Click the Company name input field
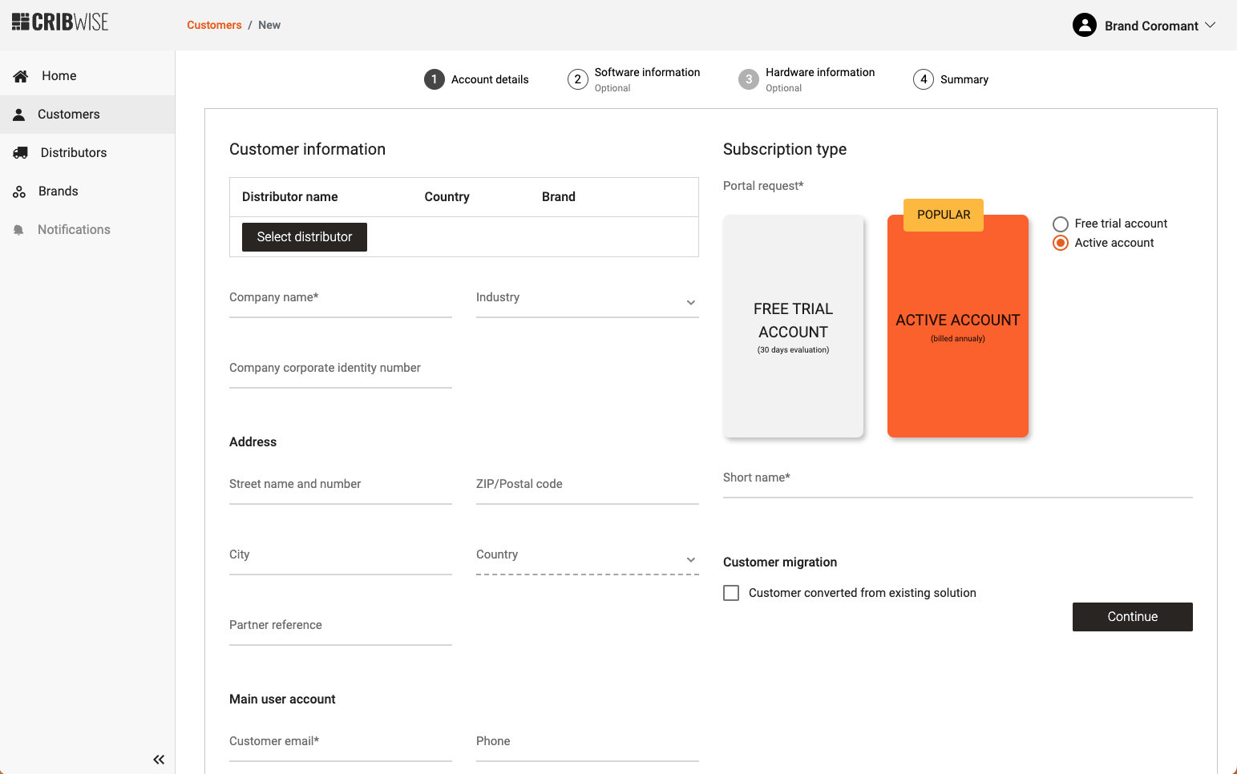This screenshot has height=774, width=1237. (340, 301)
